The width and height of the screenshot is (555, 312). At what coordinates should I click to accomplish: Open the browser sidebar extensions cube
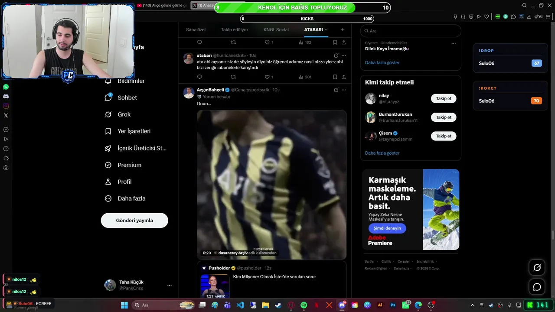tap(6, 158)
